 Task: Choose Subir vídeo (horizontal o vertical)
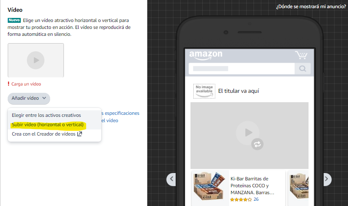(x=55, y=125)
